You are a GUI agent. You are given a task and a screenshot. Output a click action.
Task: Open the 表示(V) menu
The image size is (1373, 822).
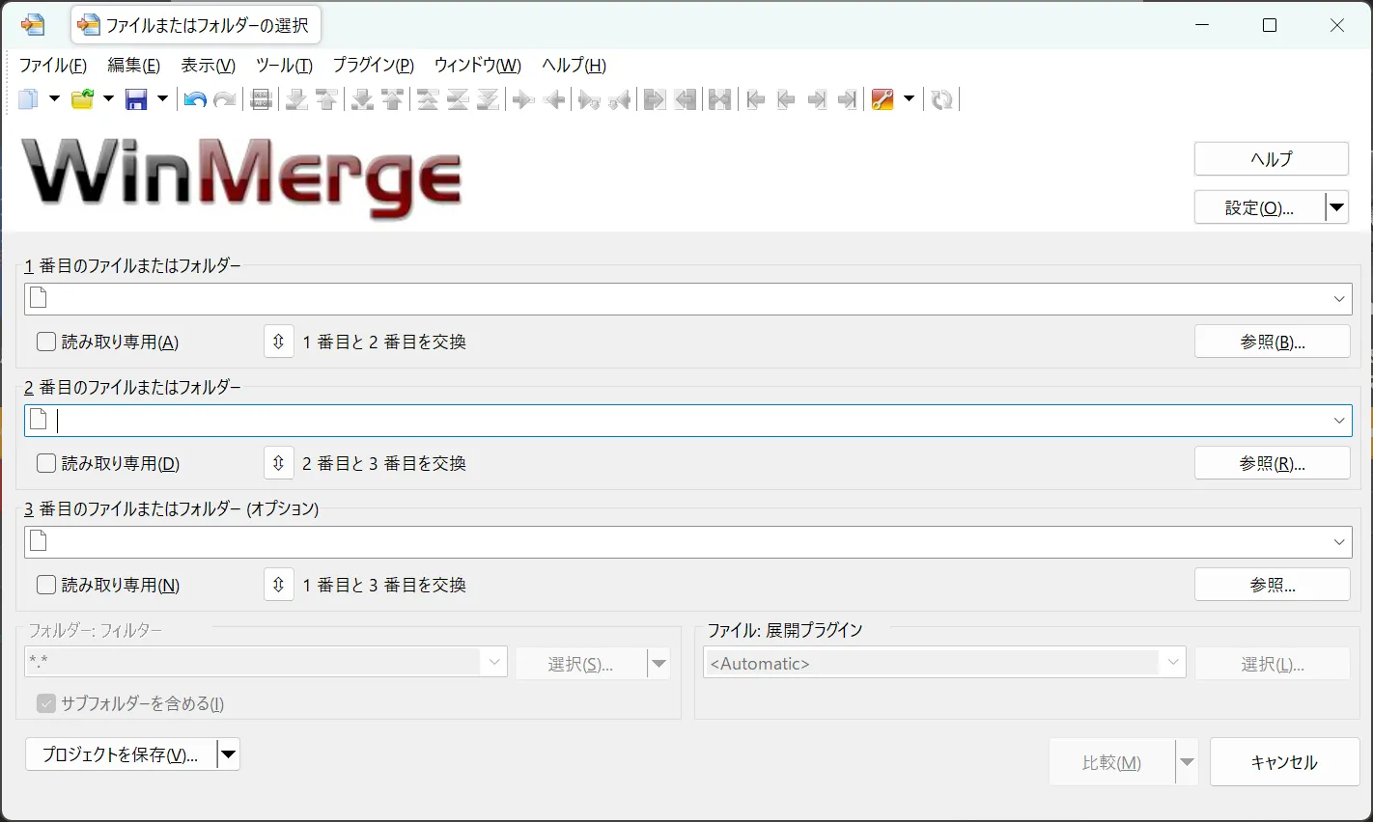(x=209, y=66)
